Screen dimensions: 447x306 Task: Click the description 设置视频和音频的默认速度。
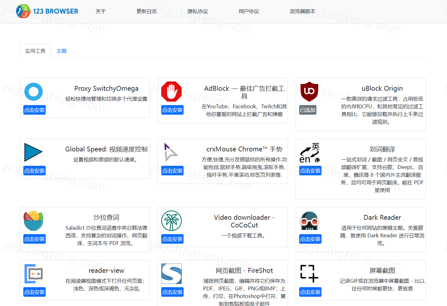106,160
